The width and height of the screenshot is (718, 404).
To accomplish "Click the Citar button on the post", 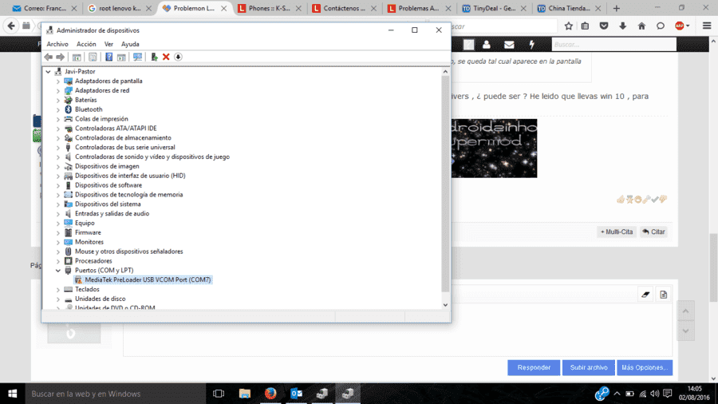I will (x=654, y=232).
